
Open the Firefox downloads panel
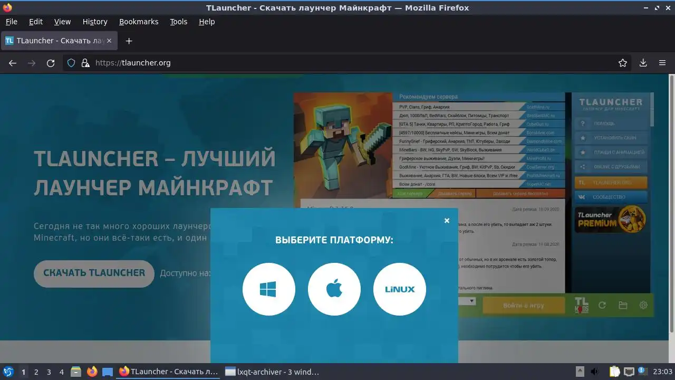[x=643, y=63]
